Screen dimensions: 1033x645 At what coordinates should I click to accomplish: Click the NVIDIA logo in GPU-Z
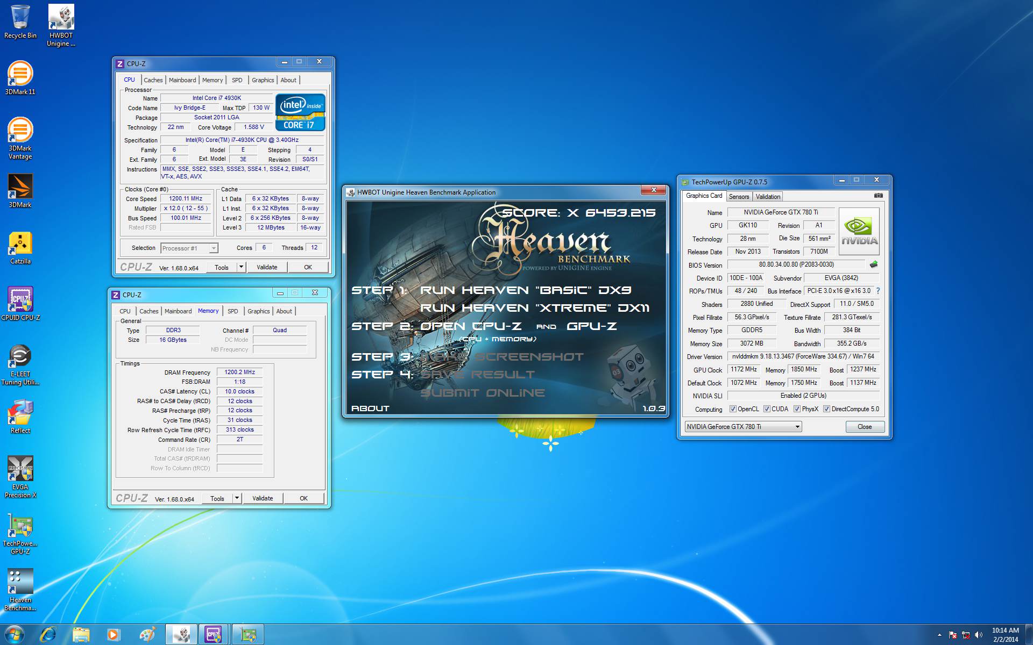click(859, 232)
